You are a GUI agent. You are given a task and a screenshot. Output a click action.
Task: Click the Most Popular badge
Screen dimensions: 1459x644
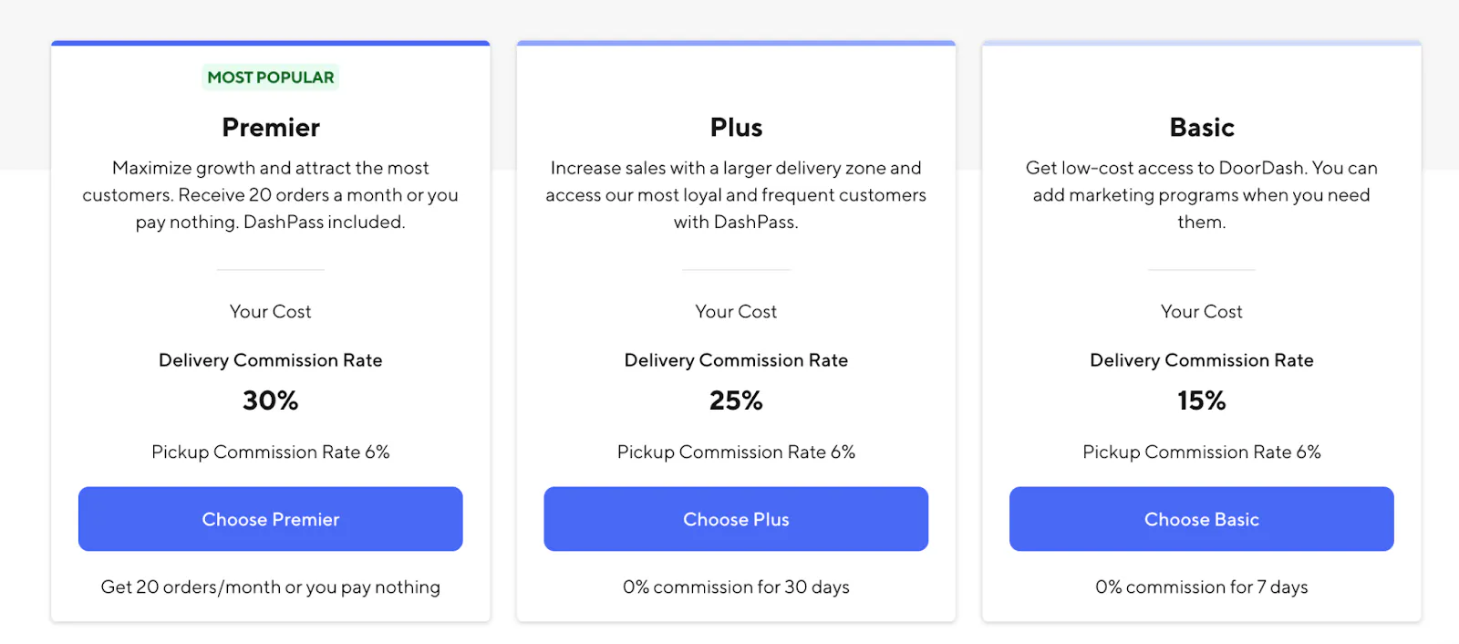click(270, 78)
